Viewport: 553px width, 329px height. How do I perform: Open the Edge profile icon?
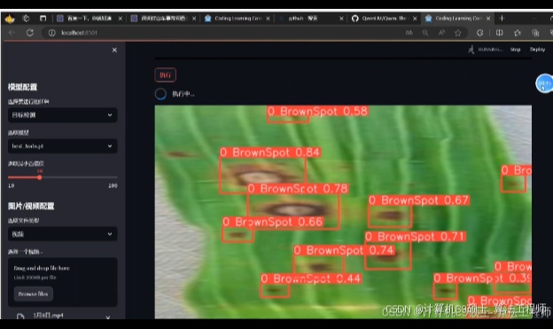(x=10, y=19)
